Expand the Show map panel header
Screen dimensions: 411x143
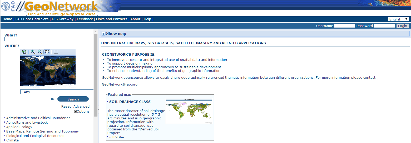(x=255, y=34)
